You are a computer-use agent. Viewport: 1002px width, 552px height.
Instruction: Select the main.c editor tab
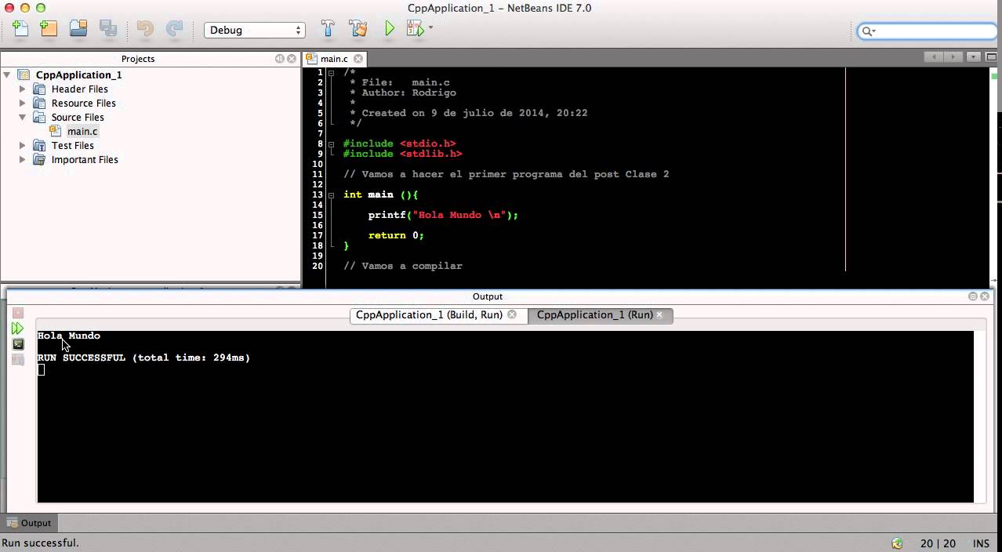click(335, 59)
